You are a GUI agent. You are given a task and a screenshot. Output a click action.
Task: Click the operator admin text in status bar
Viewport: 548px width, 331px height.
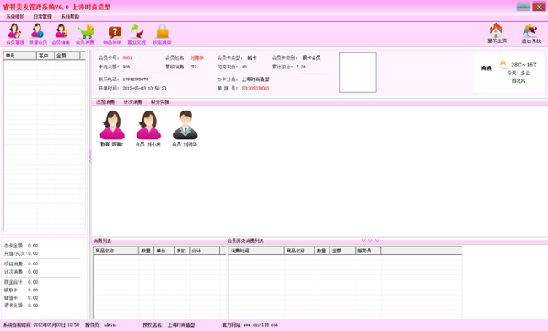100,325
